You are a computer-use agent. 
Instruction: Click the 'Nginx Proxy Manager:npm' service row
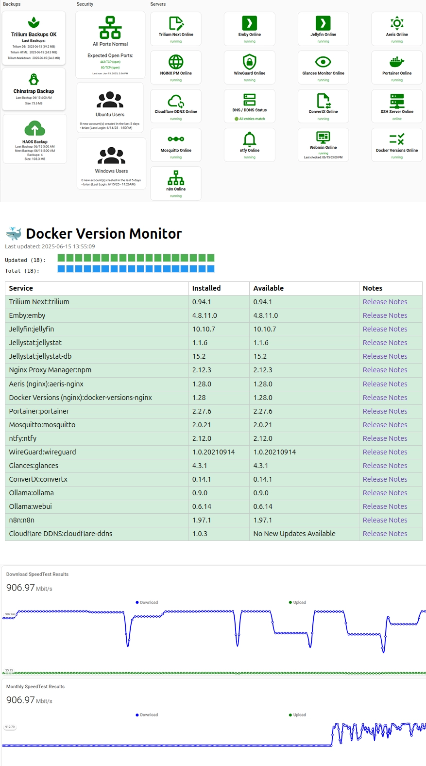[214, 370]
